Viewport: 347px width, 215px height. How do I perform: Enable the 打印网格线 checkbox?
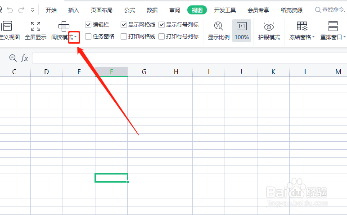tap(124, 36)
